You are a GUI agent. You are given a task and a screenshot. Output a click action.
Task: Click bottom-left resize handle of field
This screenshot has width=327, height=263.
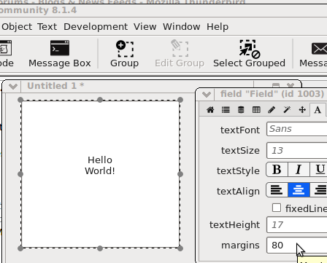click(x=20, y=248)
